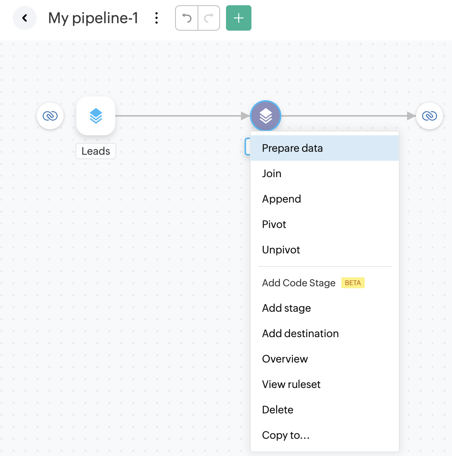Viewport: 452px width, 456px height.
Task: Click the undo arrow icon
Action: [x=187, y=18]
